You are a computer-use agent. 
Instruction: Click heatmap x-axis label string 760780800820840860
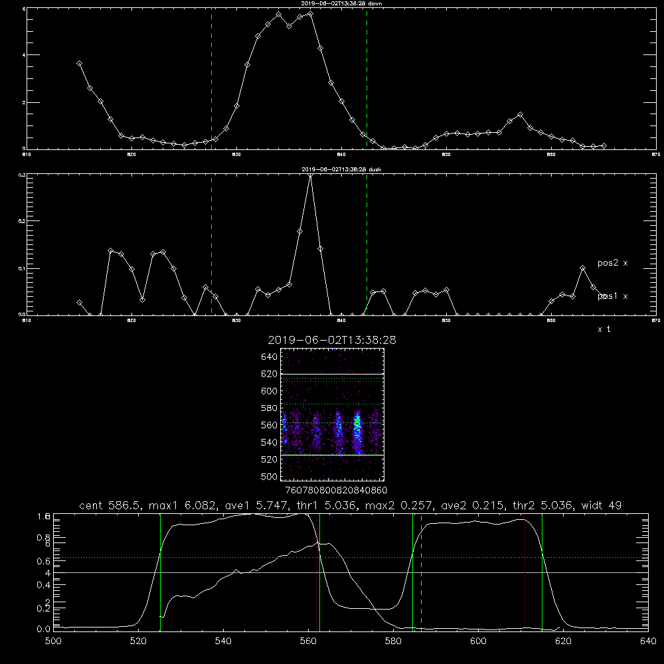[336, 491]
